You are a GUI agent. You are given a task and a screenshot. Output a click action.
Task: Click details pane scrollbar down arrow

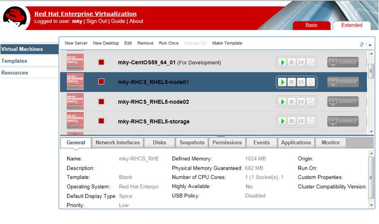click(371, 205)
